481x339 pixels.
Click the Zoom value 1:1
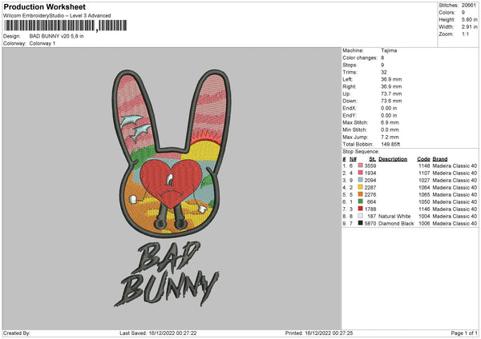click(x=465, y=34)
